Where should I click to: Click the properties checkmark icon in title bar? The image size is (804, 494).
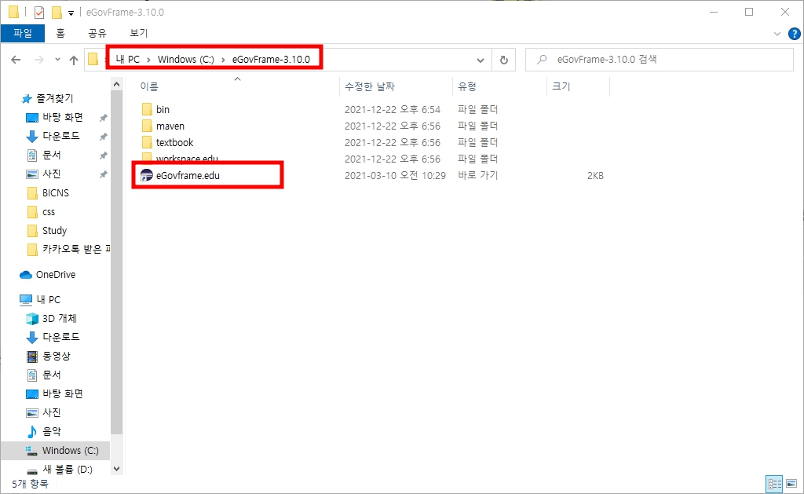coord(39,12)
